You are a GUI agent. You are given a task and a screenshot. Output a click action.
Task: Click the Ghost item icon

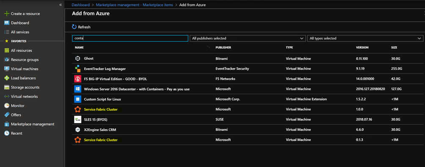[77, 59]
